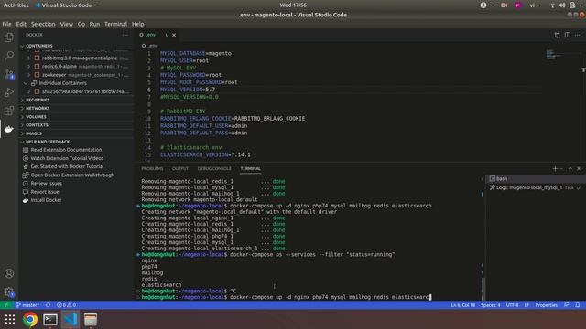Open the Run menu
The height and width of the screenshot is (329, 586).
click(94, 24)
